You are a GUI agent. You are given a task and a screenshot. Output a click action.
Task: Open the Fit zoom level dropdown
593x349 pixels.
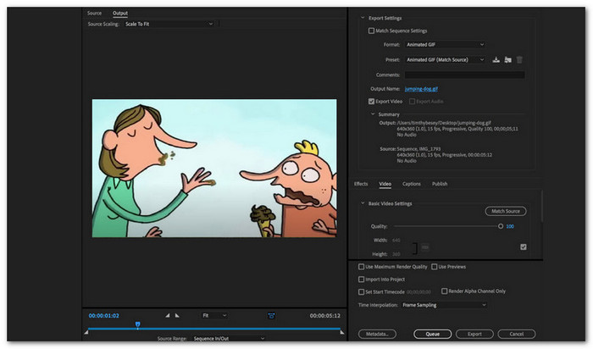click(213, 315)
